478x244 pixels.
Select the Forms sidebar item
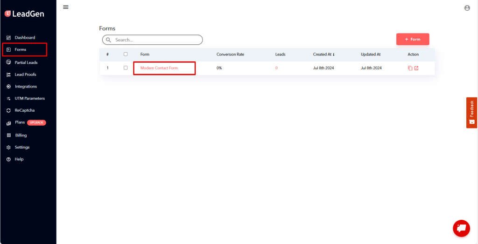(21, 49)
